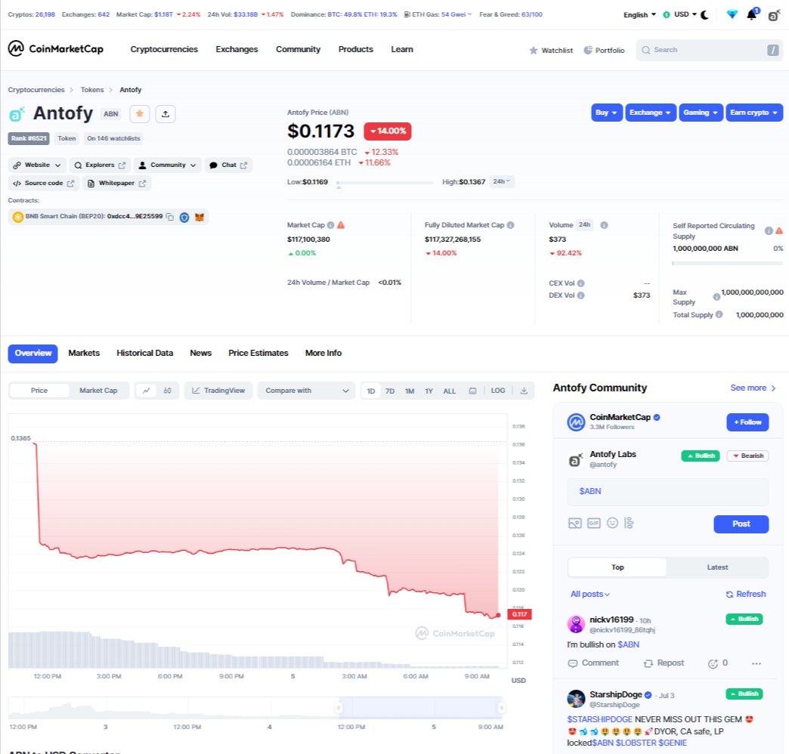Refresh community posts
The width and height of the screenshot is (789, 754).
[746, 594]
